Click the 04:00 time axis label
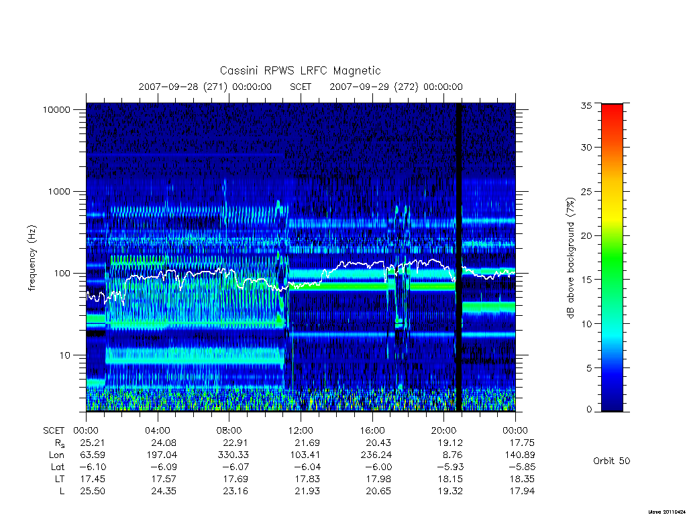 tap(157, 431)
